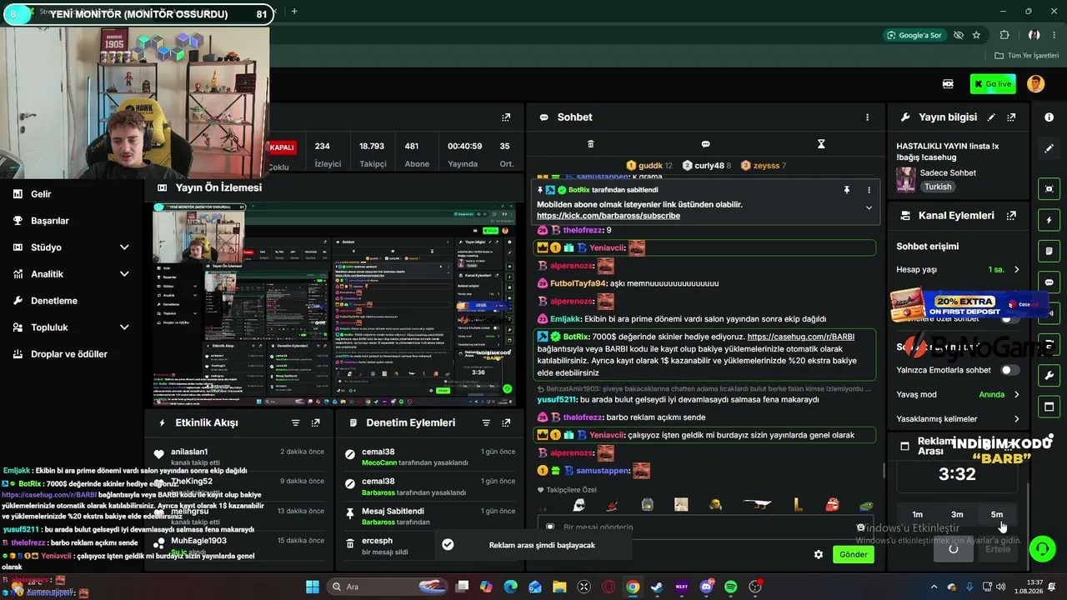The height and width of the screenshot is (600, 1067).
Task: Select the hourglass tab in Sohbet
Action: click(821, 144)
